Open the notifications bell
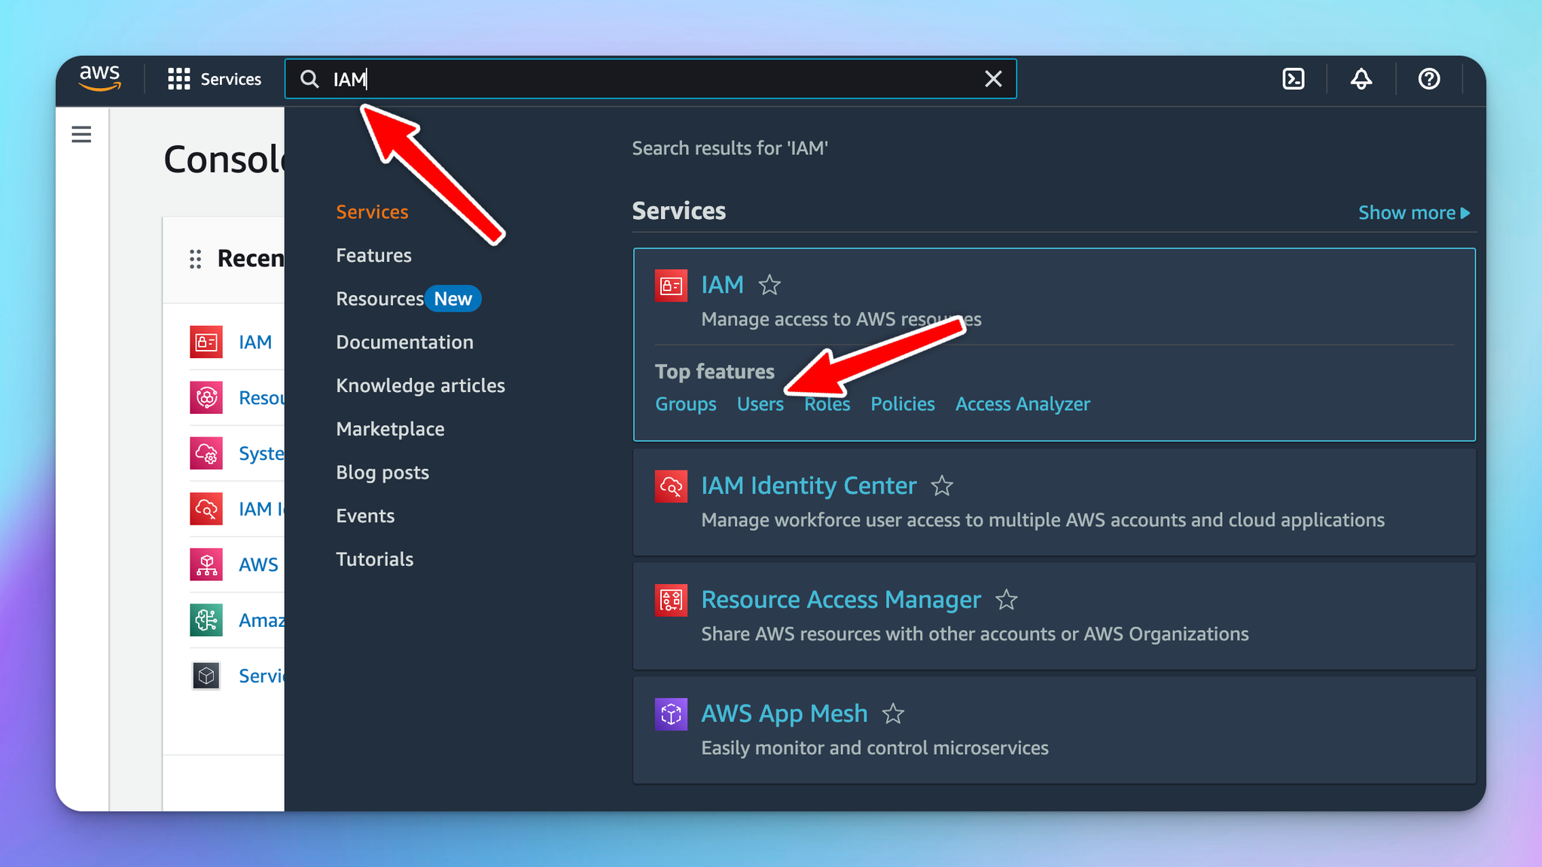 pos(1361,79)
